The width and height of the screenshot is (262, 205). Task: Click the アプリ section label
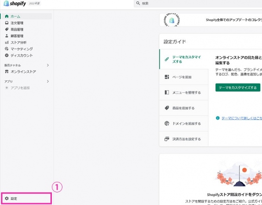(x=8, y=82)
